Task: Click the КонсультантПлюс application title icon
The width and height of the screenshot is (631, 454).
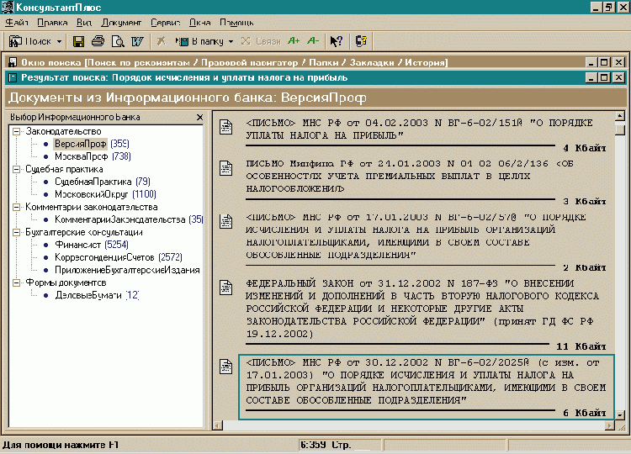Action: [8, 7]
